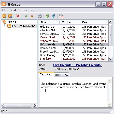The height and width of the screenshot is (114, 114).
Task: Click the green dot mark-read icon
Action: [x=26, y=16]
